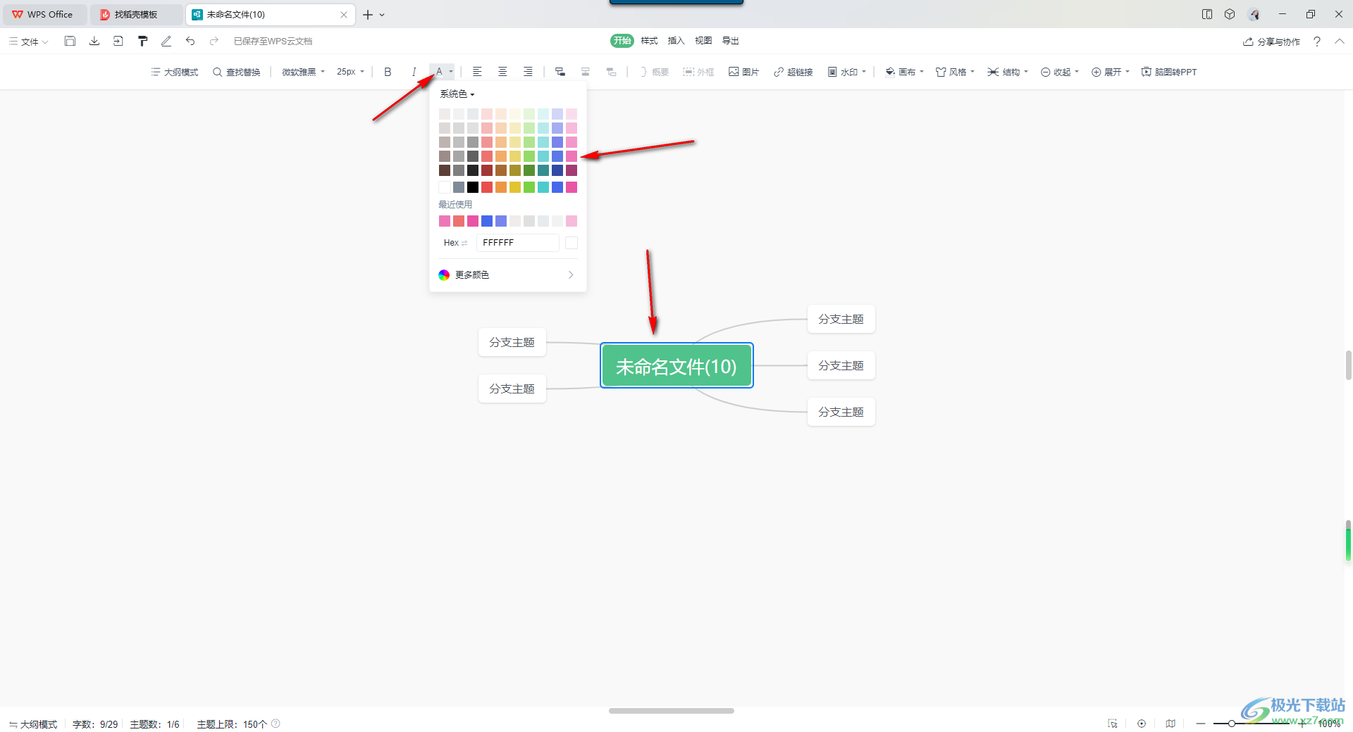Image resolution: width=1353 pixels, height=732 pixels.
Task: Insert a subtopic with the first topic icon
Action: pos(560,72)
